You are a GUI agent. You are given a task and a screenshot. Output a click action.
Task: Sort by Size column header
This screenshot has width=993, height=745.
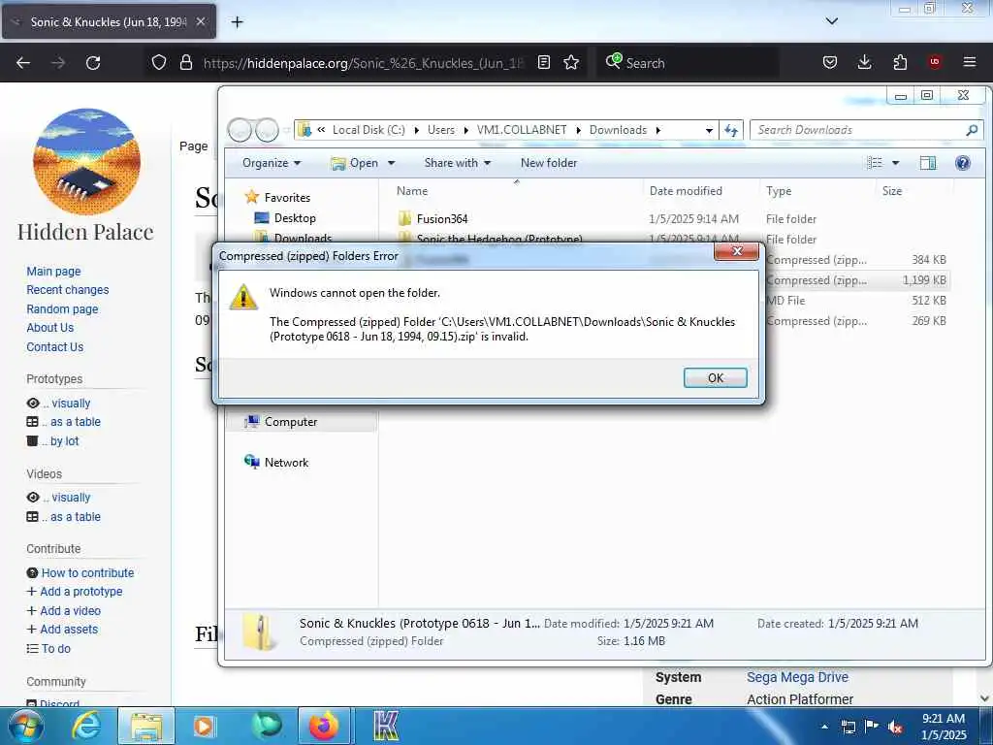892,191
